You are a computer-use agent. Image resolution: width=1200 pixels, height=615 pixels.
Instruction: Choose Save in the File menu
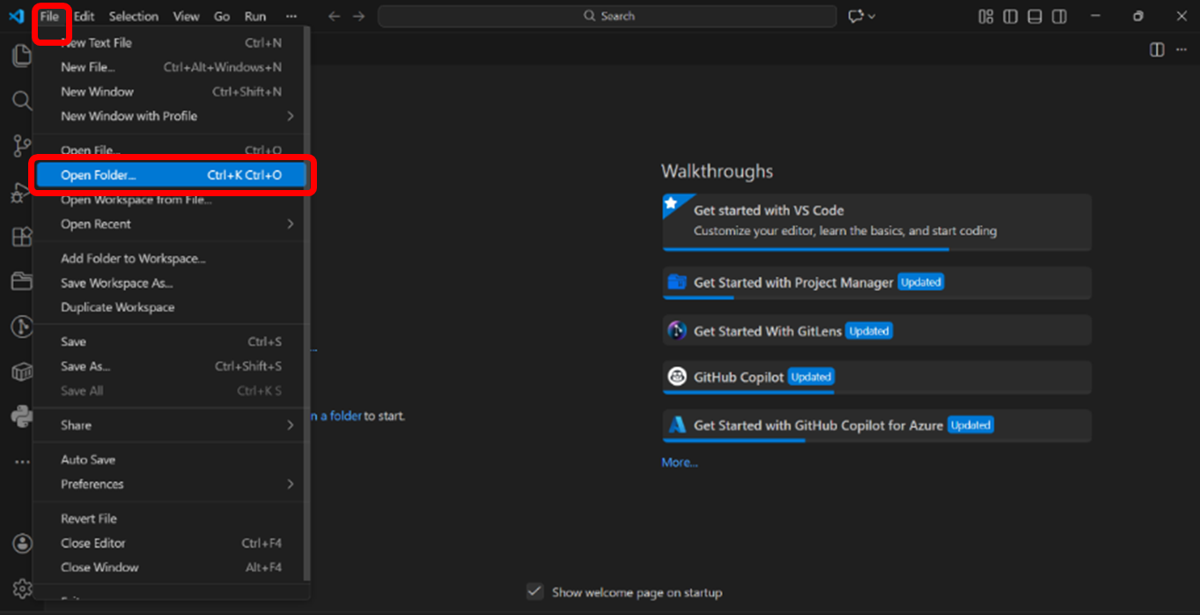click(171, 341)
